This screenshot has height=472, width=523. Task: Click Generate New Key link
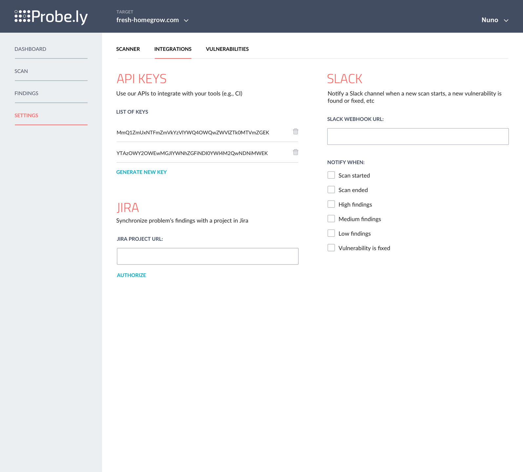point(142,172)
